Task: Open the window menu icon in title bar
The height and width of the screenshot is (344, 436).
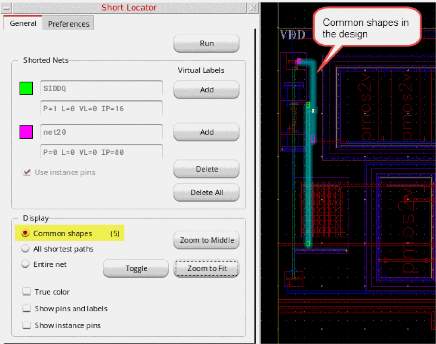Action: click(x=6, y=8)
